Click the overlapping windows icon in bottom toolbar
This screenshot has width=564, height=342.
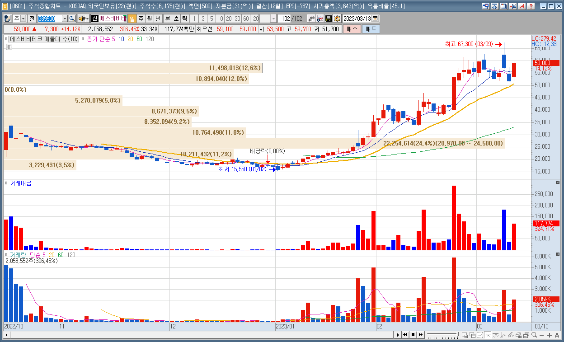(472, 335)
